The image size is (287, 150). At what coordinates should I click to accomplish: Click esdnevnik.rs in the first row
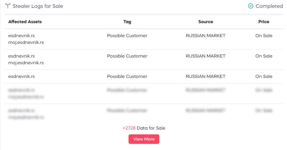[x=22, y=36]
